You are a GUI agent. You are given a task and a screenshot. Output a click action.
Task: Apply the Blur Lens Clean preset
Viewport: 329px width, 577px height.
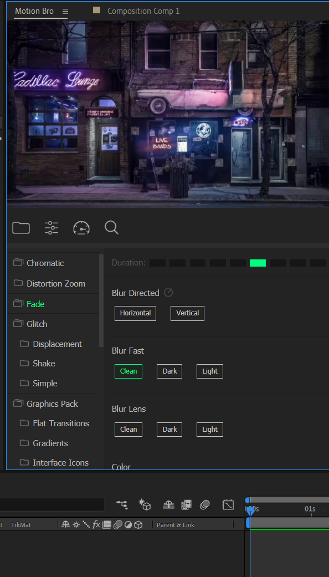(x=128, y=430)
